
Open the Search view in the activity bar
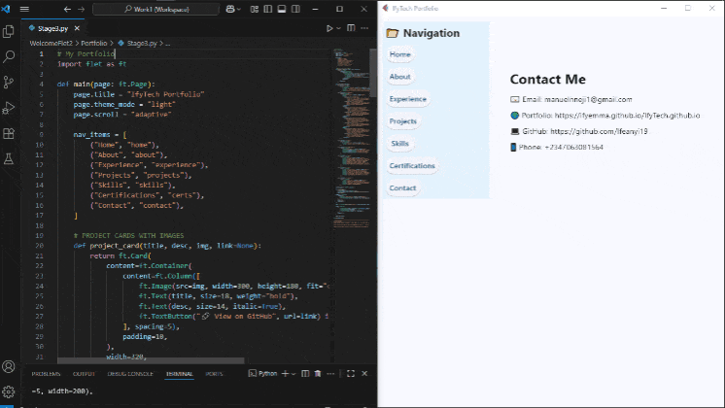tap(9, 57)
